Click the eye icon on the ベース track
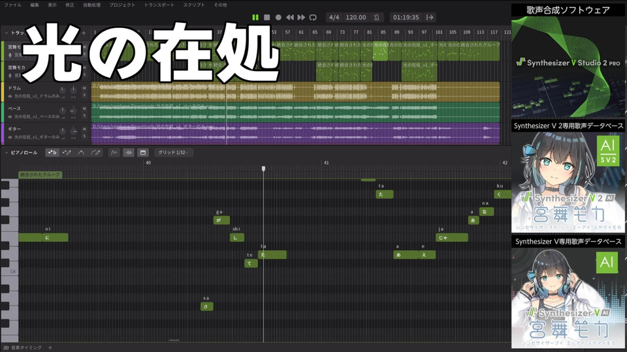 [10, 117]
